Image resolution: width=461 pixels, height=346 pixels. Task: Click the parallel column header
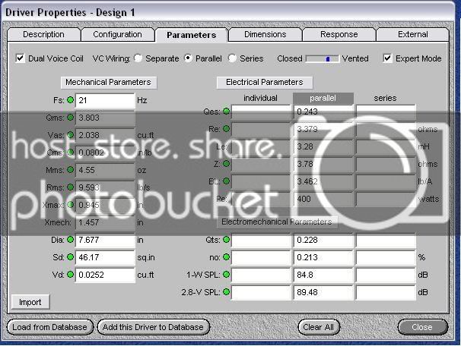coord(323,98)
